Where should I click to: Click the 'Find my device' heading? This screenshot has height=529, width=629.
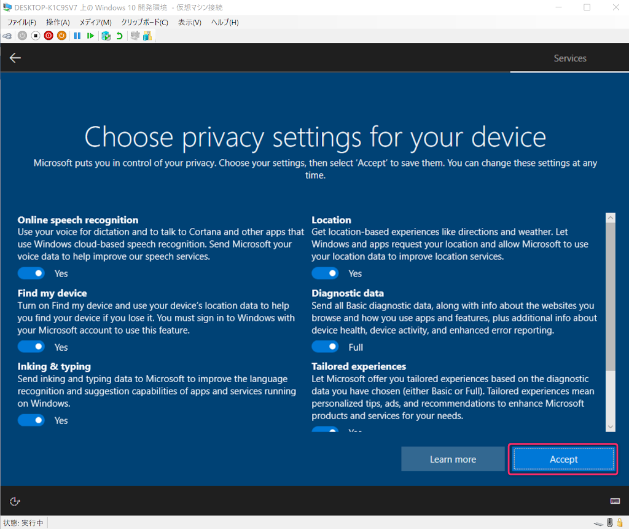tap(52, 294)
